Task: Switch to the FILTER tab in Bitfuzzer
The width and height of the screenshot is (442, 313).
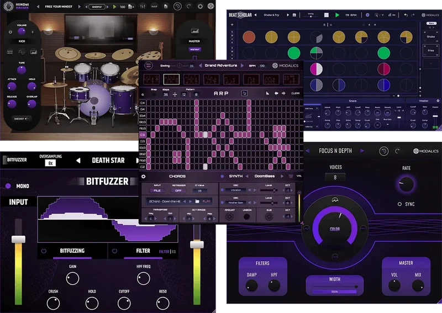Action: 143,251
